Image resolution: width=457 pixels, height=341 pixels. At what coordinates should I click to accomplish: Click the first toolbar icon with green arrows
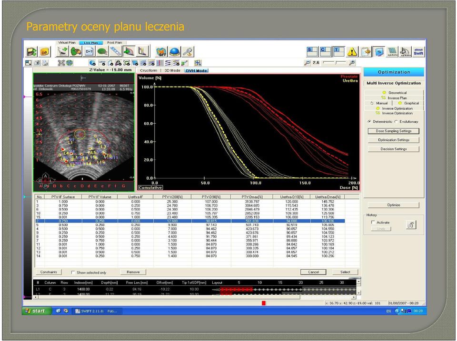[31, 52]
